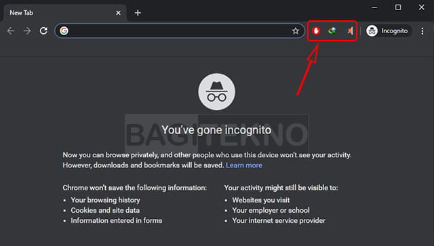Image resolution: width=434 pixels, height=246 pixels.
Task: Click the incognito hat-and-glasses logo
Action: click(217, 91)
